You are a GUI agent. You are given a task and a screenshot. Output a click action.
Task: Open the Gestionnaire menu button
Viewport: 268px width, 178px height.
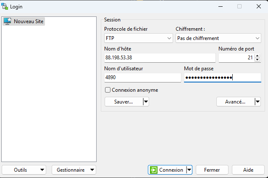pos(74,170)
